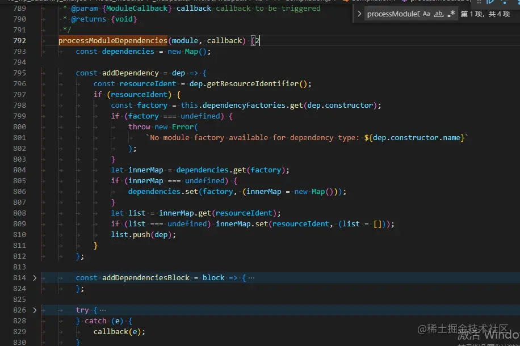Click 'addDependenciesBlock' identifier on line 814
Image resolution: width=520 pixels, height=346 pixels.
pyautogui.click(x=145, y=278)
